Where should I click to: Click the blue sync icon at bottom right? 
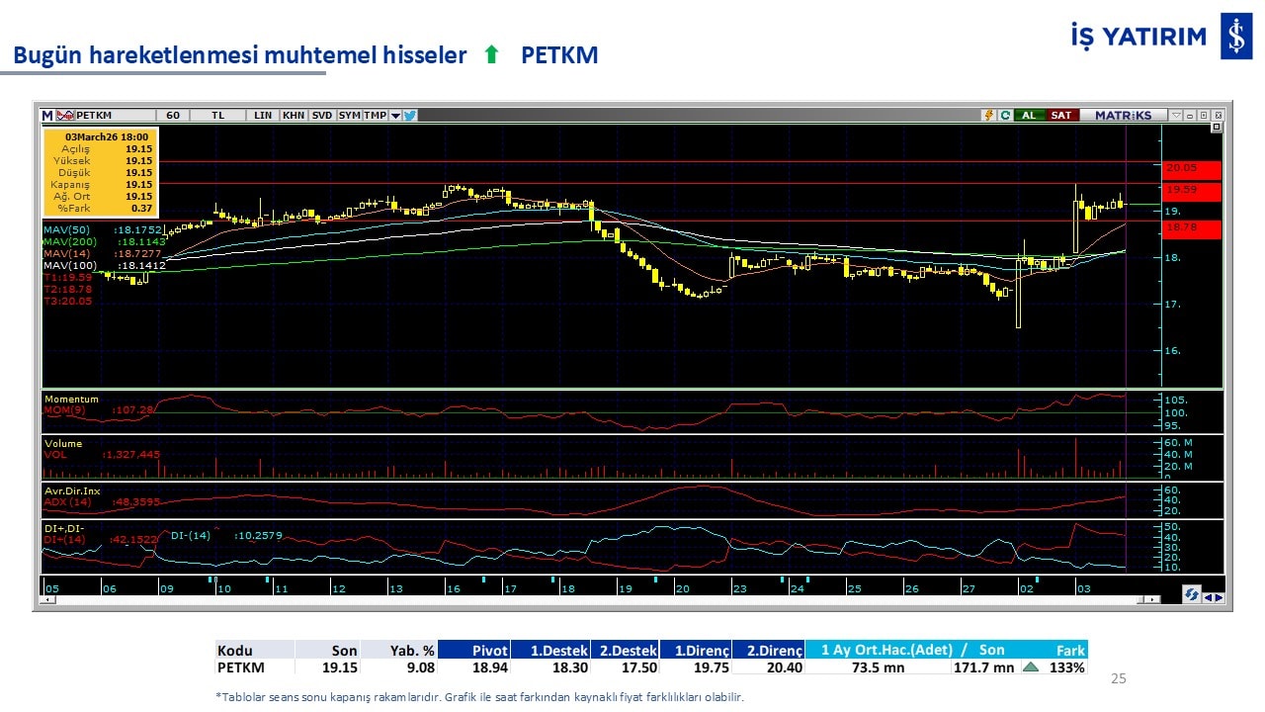pos(1192,595)
